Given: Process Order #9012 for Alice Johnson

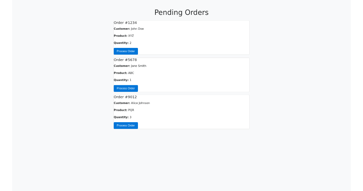Looking at the screenshot, I should point(126,125).
